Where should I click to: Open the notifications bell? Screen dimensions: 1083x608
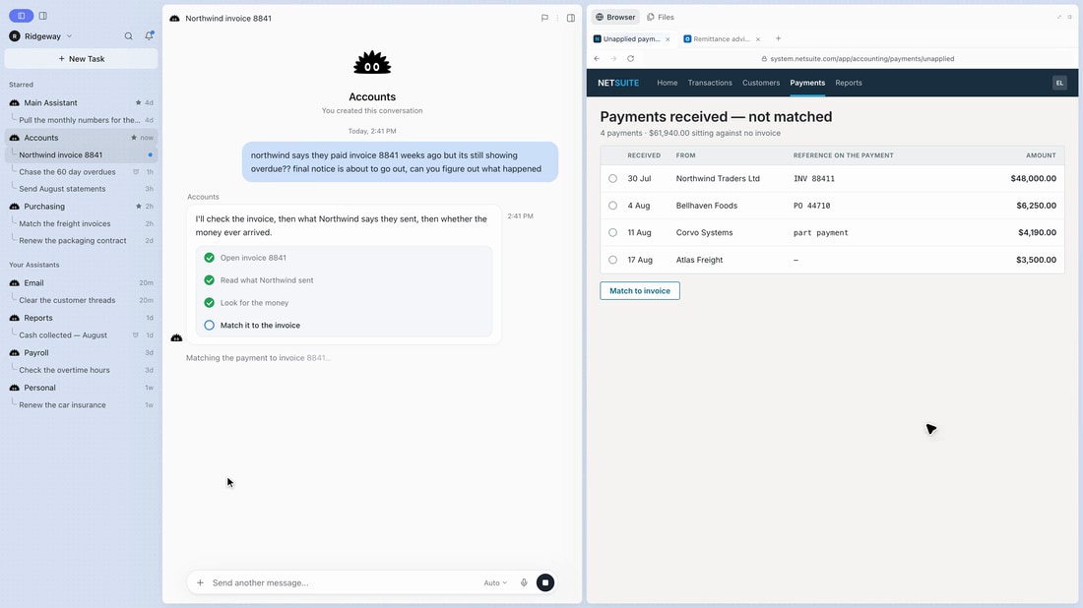[149, 35]
